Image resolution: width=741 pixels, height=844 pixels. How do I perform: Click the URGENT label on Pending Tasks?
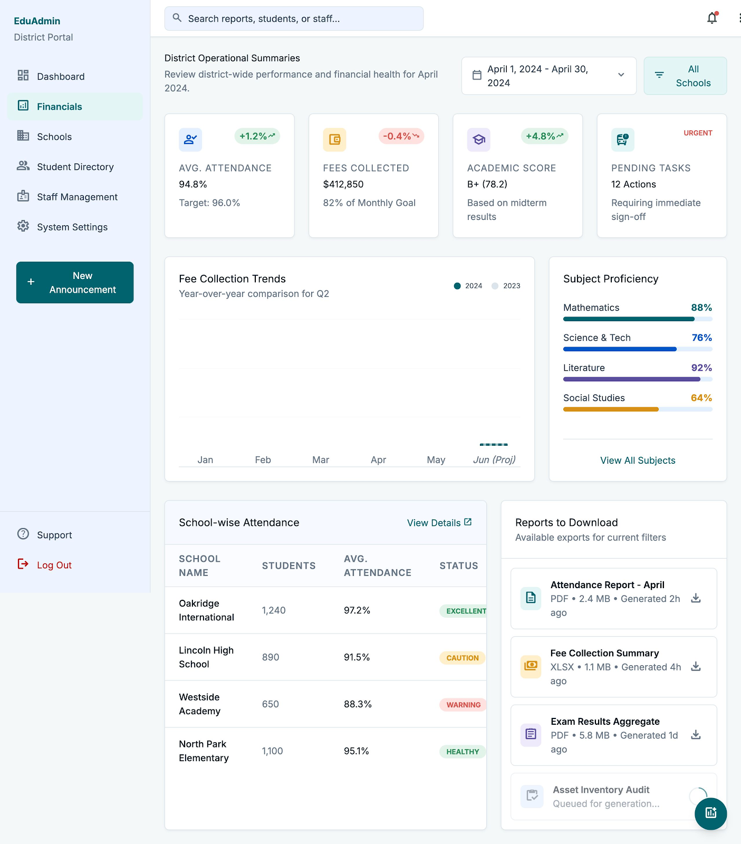tap(698, 133)
